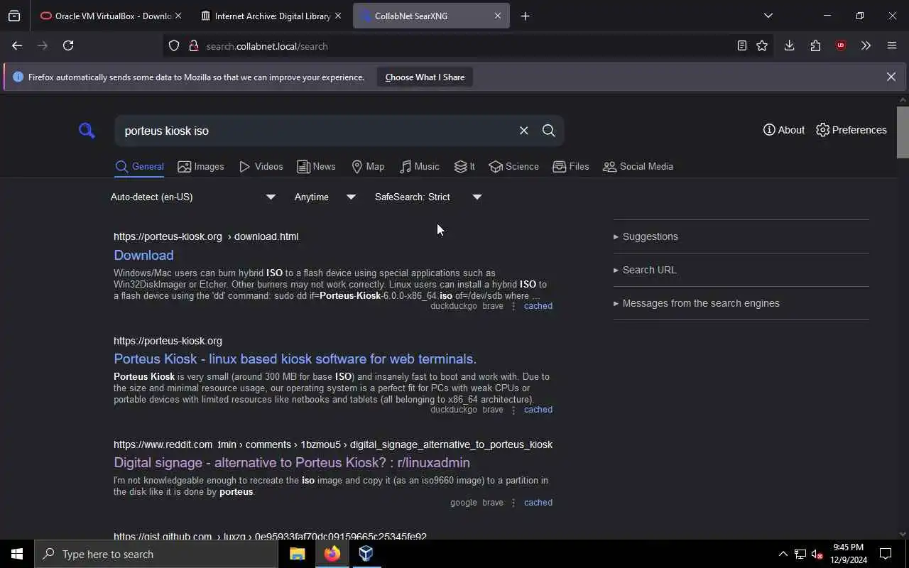
Task: Switch to the Science search tab
Action: coord(513,167)
